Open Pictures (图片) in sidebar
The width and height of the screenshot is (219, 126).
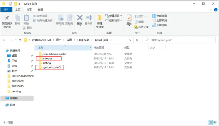(x=14, y=71)
